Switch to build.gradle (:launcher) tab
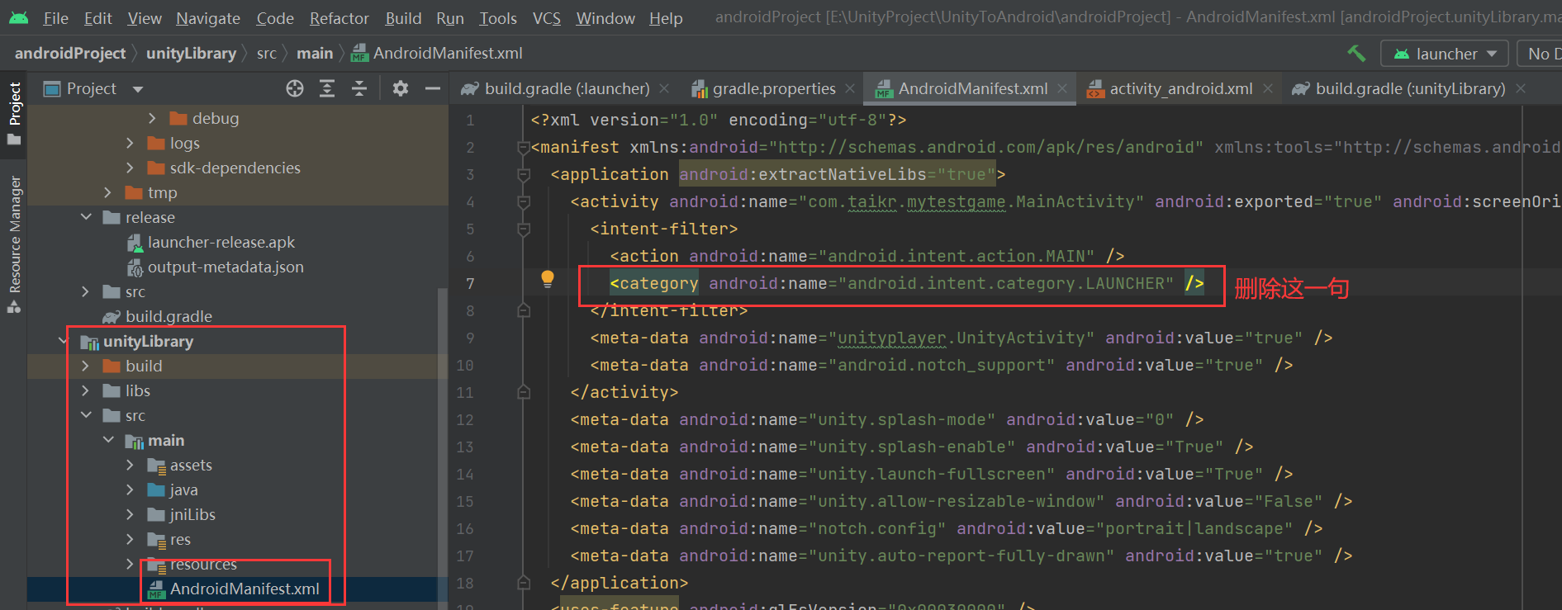This screenshot has width=1562, height=610. pos(567,89)
